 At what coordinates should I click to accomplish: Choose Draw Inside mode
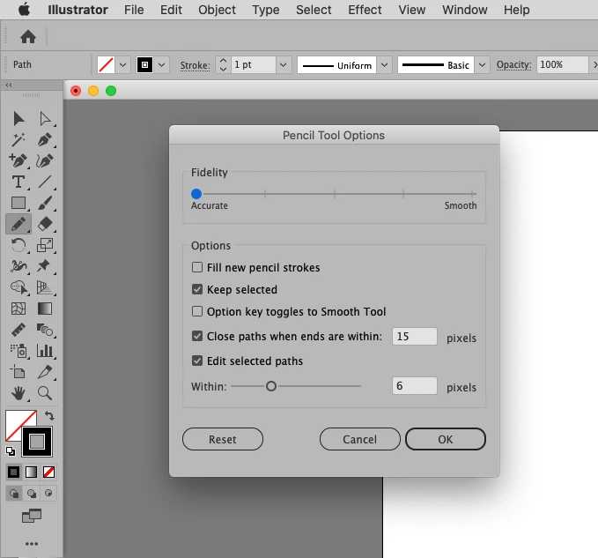coord(48,493)
